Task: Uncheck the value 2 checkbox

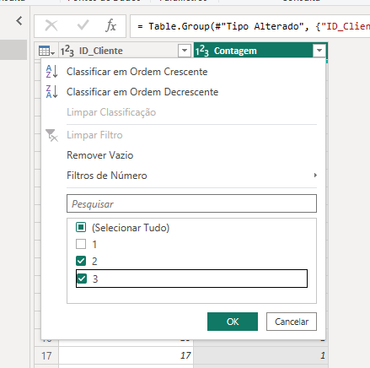Action: point(81,261)
